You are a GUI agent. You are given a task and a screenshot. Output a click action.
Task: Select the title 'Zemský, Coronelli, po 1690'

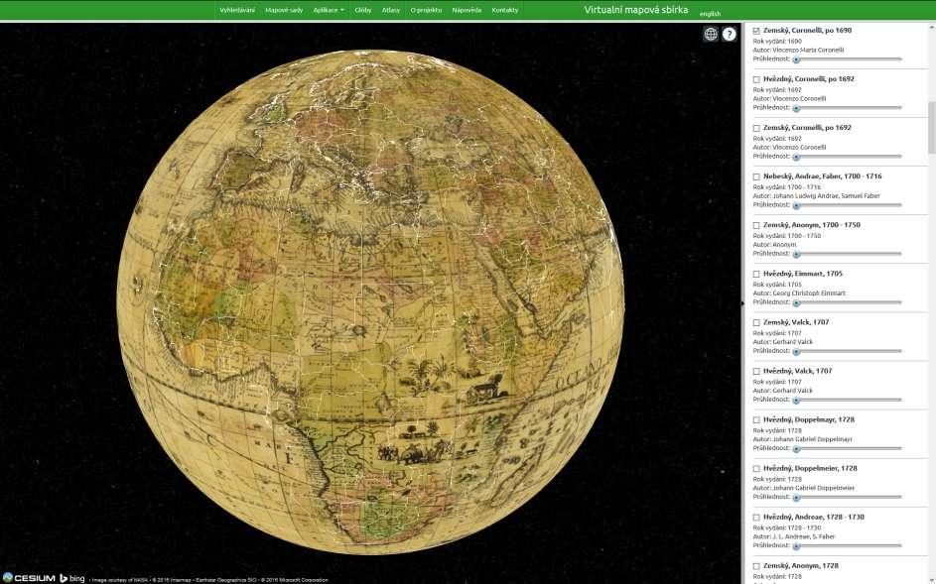point(807,31)
